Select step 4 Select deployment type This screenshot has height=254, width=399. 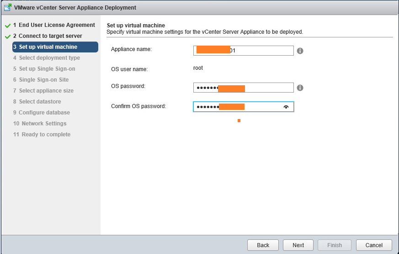pyautogui.click(x=47, y=58)
